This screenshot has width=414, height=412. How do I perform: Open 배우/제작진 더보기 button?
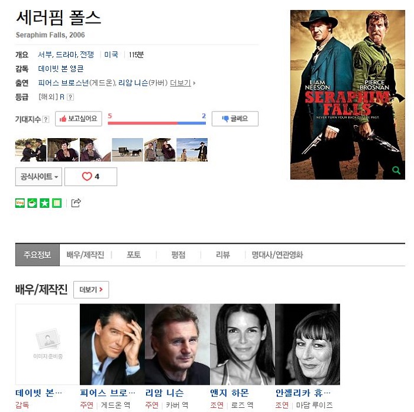(x=91, y=290)
